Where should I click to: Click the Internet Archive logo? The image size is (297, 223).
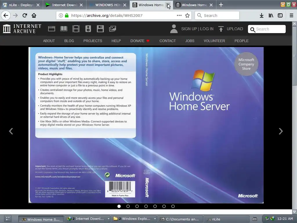pyautogui.click(x=22, y=29)
